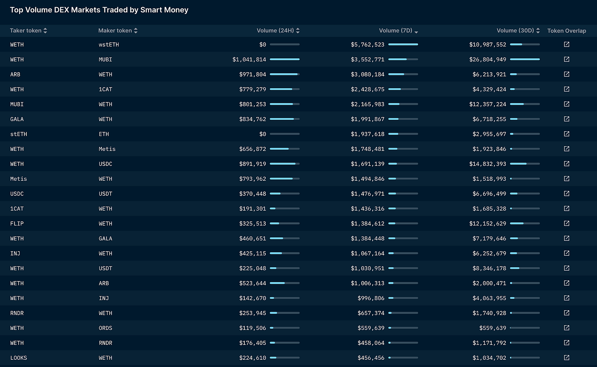Click the $1,937,618 7D volume value
597x367 pixels.
(368, 134)
